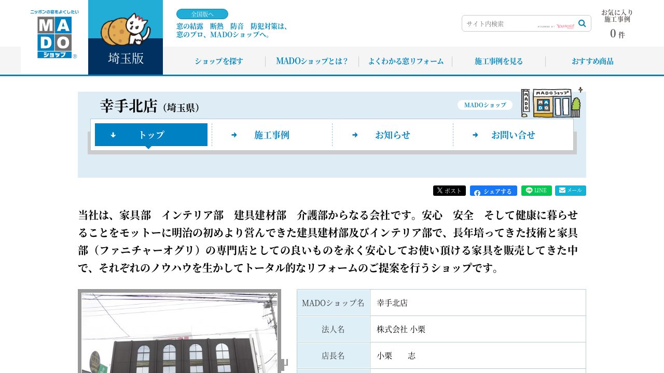Click the MADO Shop logo
The image size is (664, 373).
54,35
